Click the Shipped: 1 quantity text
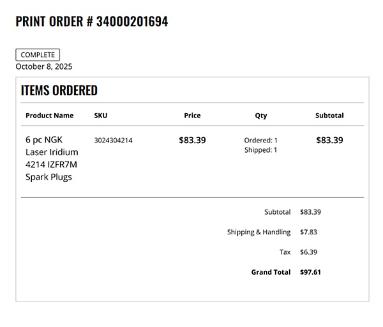The width and height of the screenshot is (383, 327). coord(261,150)
